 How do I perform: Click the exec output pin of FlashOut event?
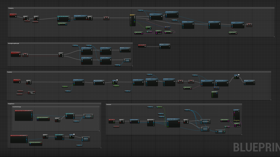coord(19,82)
